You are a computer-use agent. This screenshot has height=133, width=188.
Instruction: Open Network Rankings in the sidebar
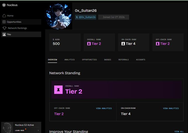click(x=21, y=28)
